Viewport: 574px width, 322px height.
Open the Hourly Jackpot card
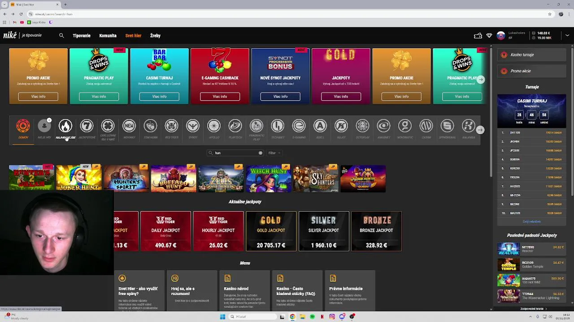(218, 231)
